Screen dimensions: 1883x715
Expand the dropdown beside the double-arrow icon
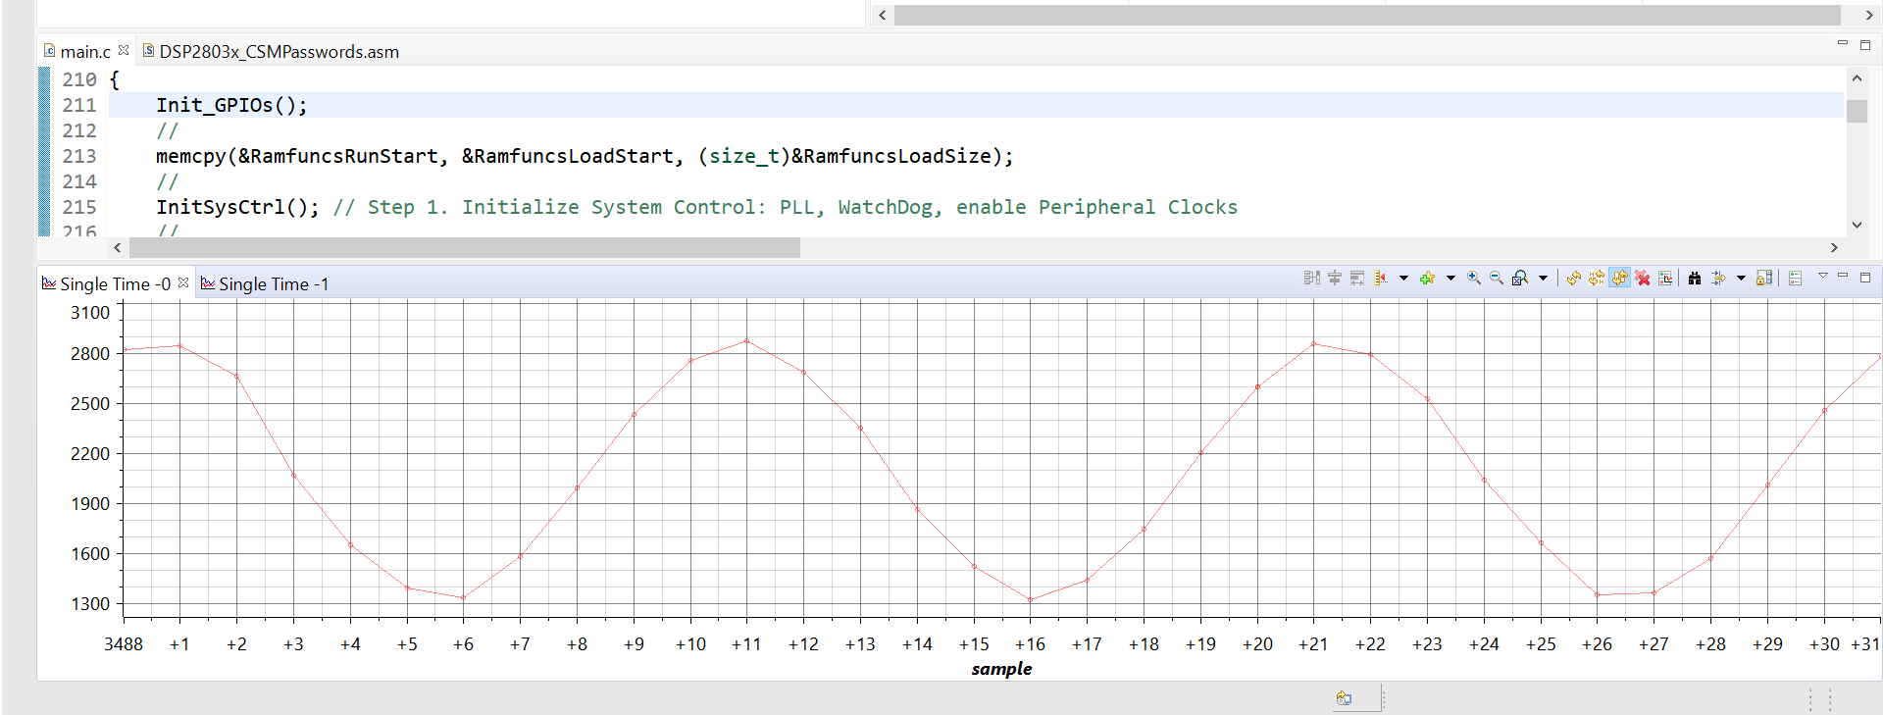tap(1741, 279)
